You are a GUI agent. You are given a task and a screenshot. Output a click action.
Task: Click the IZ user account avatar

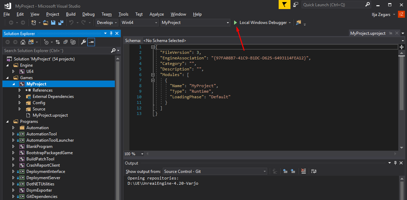[x=401, y=15]
